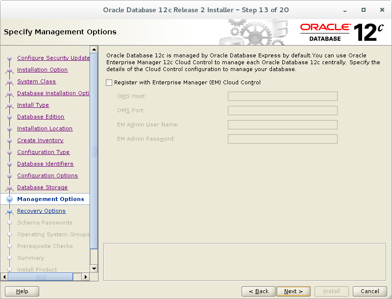Minimize the installer window
Screen dimensions: 392x299
pos(345,10)
